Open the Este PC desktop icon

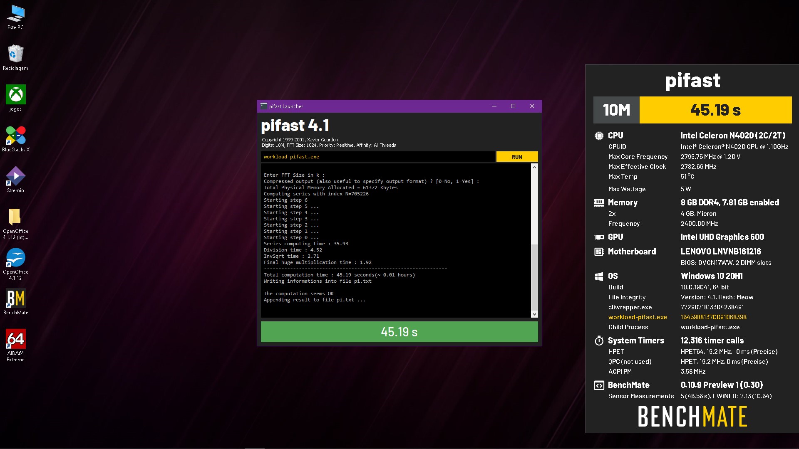click(15, 17)
